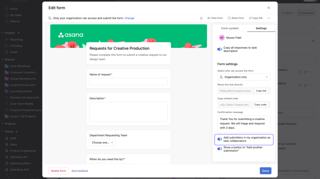Click the Moses Fidel avatar
This screenshot has height=179, width=320.
(x=222, y=38)
